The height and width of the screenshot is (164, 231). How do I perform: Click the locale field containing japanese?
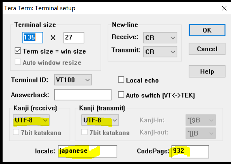tap(87, 152)
